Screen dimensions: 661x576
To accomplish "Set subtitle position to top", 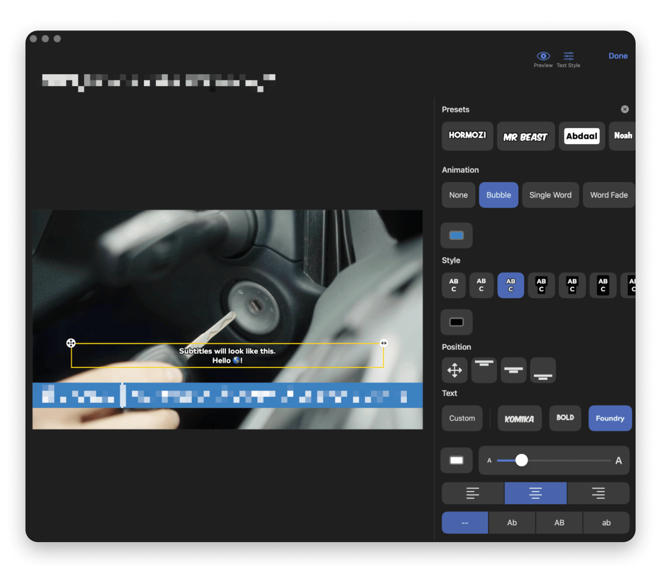I will click(483, 370).
